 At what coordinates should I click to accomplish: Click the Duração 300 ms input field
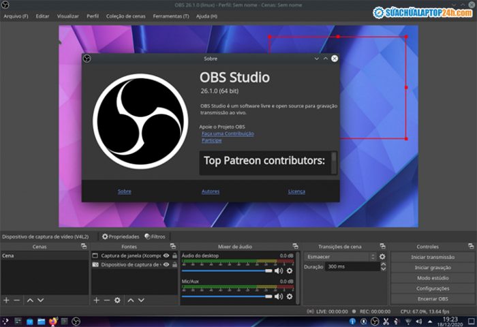(x=351, y=267)
